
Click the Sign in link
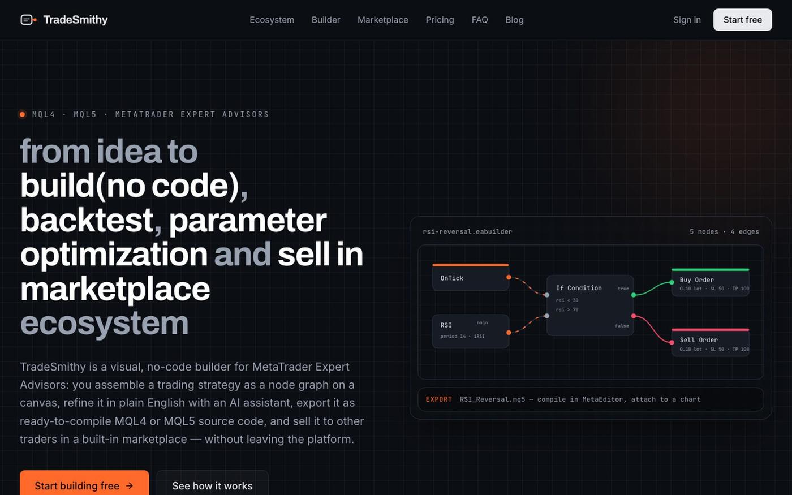(687, 20)
